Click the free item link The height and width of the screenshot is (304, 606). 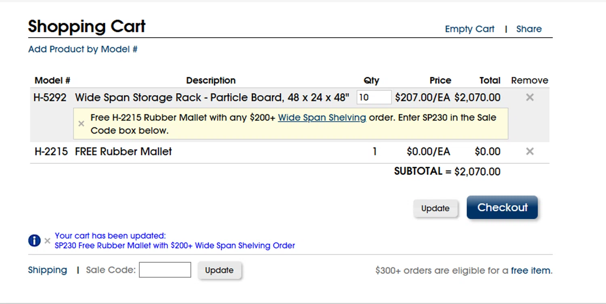[x=530, y=270]
